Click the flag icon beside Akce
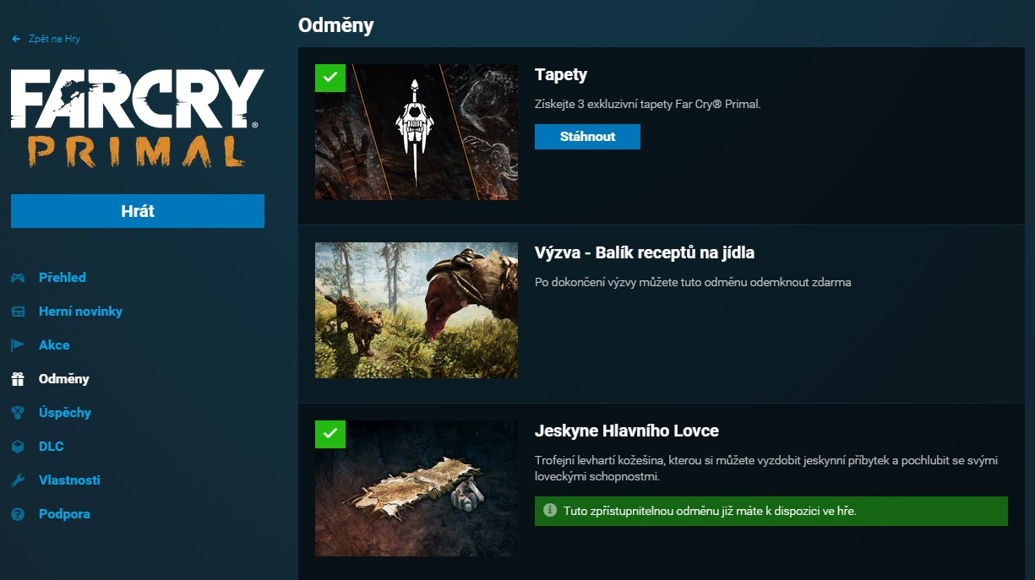The image size is (1035, 580). [18, 345]
